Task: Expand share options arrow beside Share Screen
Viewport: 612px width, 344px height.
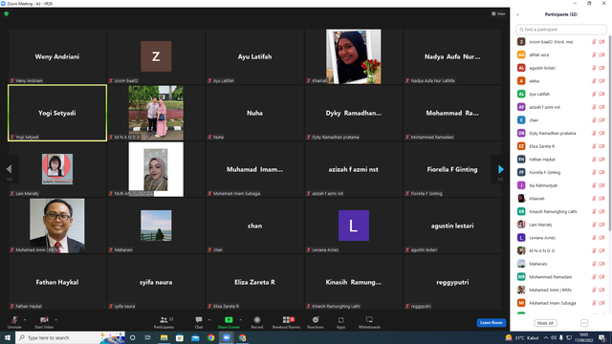Action: (240, 320)
